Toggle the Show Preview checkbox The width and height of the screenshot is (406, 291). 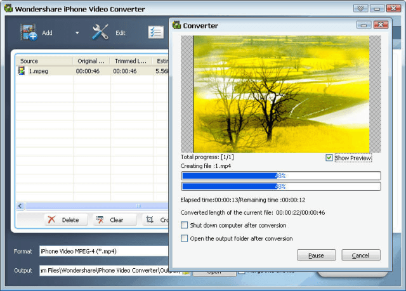click(x=329, y=157)
